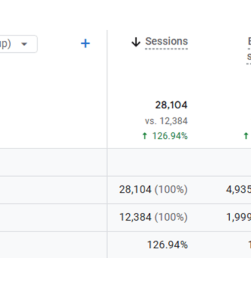Click the blank dimension cell left of 28,104 (100%)
The image size is (251, 298).
[x=54, y=190]
